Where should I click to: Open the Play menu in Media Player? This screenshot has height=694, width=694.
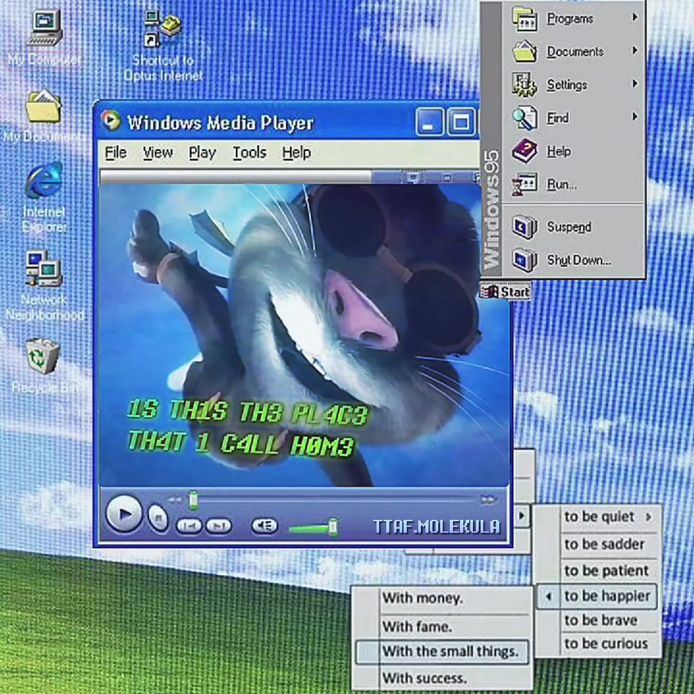(x=202, y=153)
